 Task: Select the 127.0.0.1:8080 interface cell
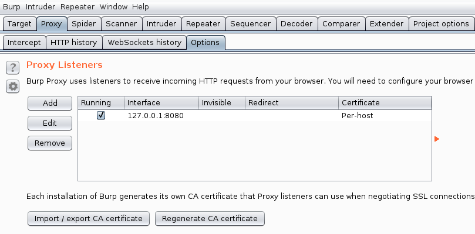tap(161, 116)
